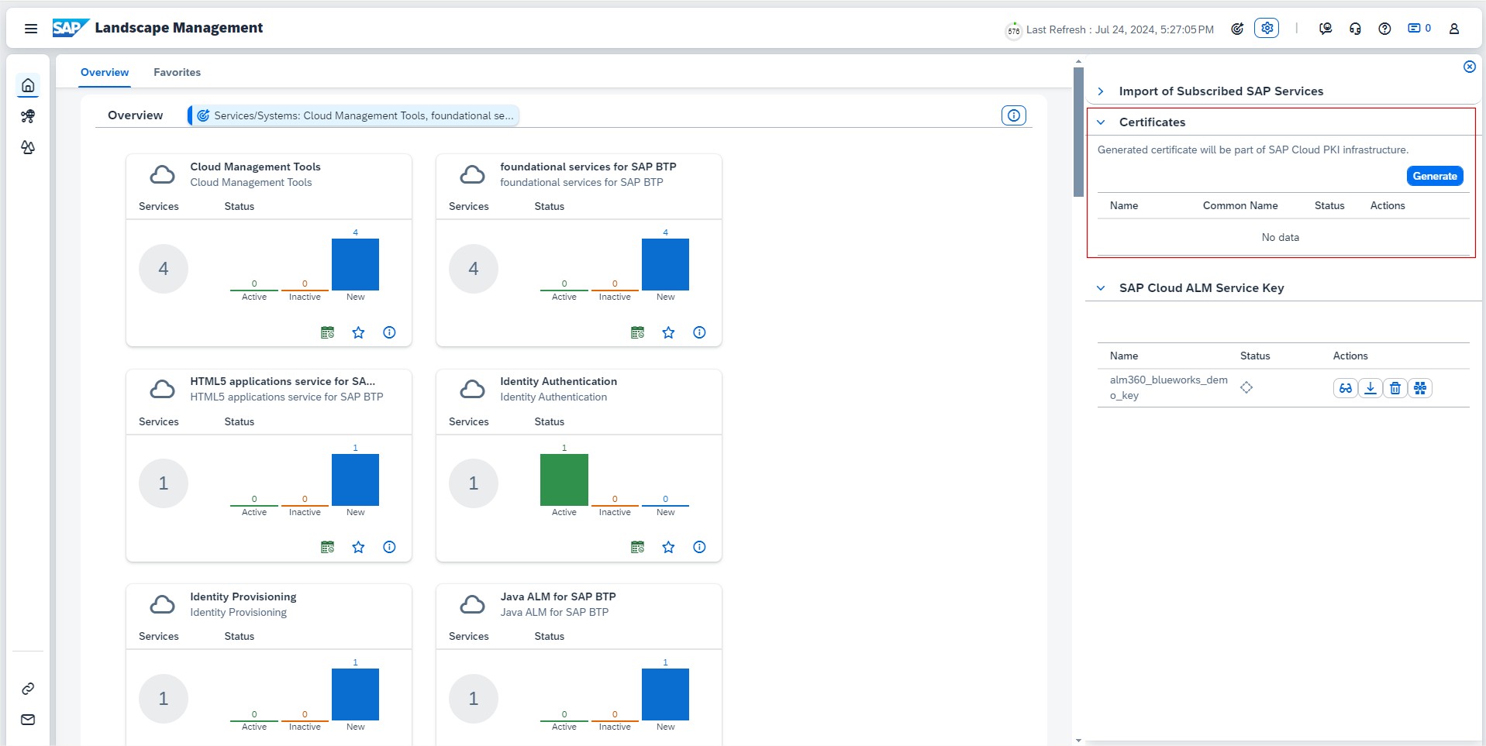The image size is (1486, 746).
Task: Display the alm360_blueworks_demo_key service key
Action: coord(1345,388)
